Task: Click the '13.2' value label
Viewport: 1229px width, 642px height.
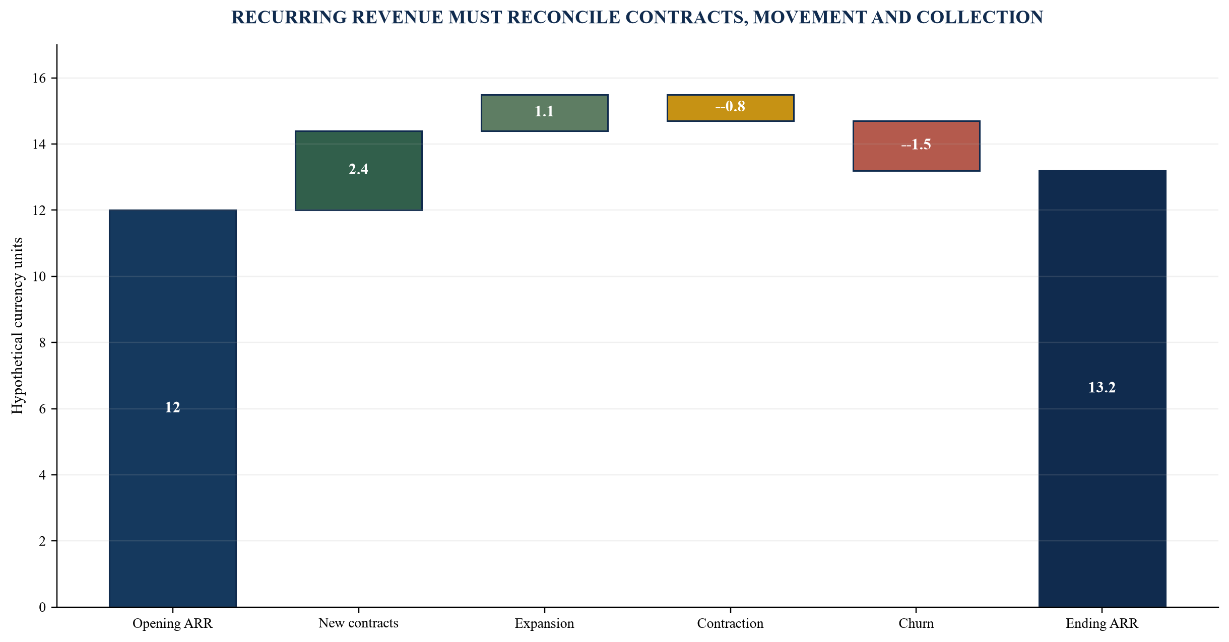Action: point(1102,387)
